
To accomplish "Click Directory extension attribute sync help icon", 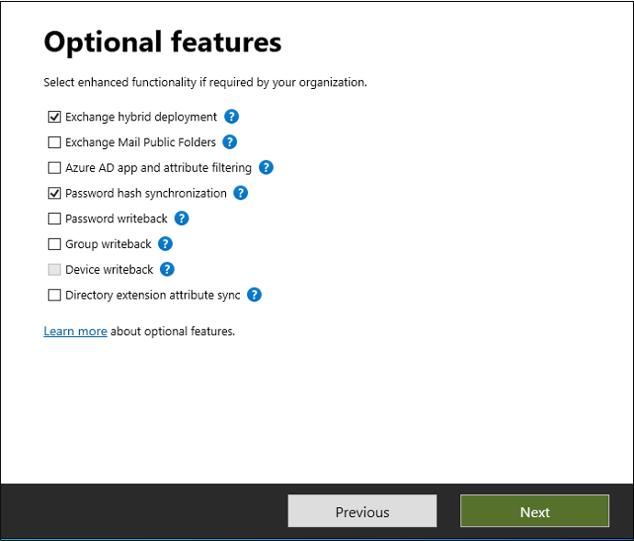I will coord(255,295).
